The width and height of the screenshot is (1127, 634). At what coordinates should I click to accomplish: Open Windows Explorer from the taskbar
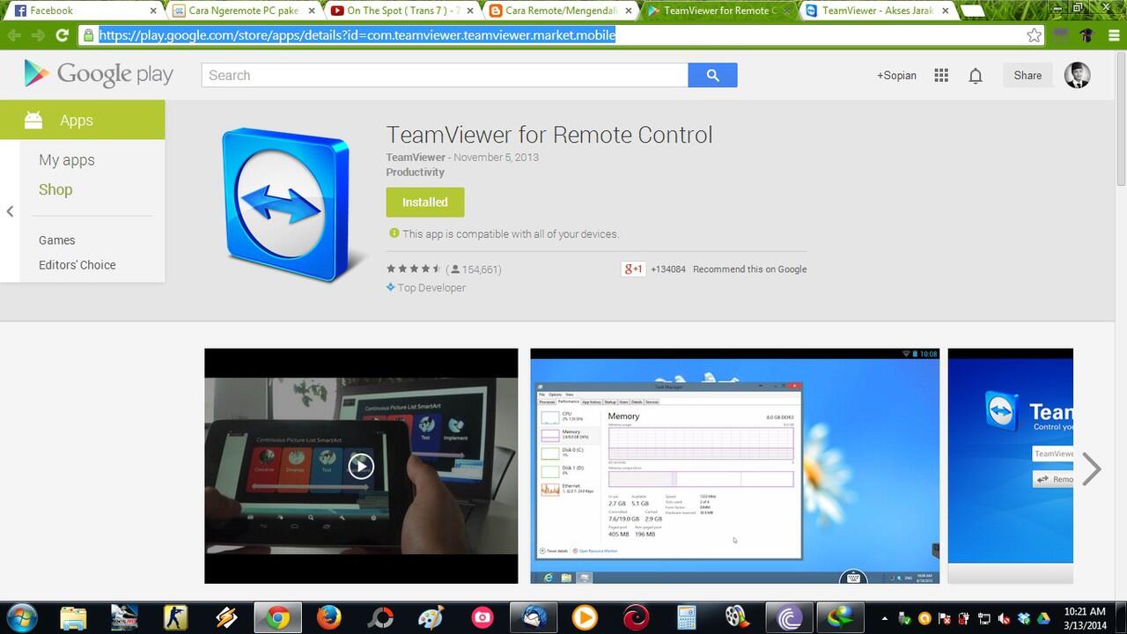(x=75, y=617)
